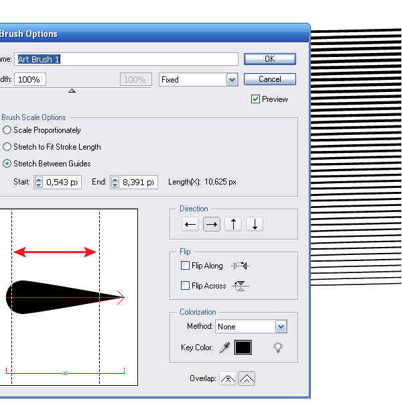
Task: Open colorization tips lightbulb
Action: pyautogui.click(x=278, y=348)
